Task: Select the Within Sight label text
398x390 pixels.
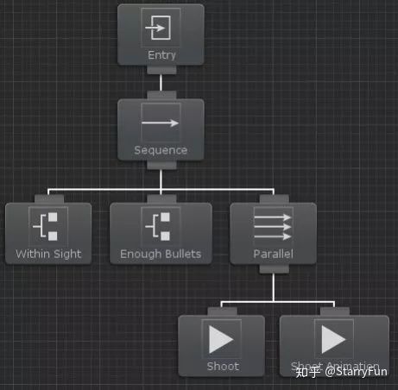Action: click(x=48, y=254)
